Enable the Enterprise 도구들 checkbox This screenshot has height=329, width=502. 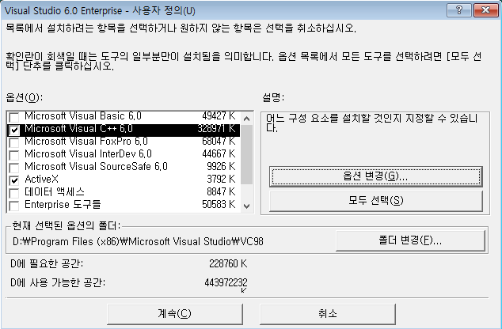click(13, 206)
